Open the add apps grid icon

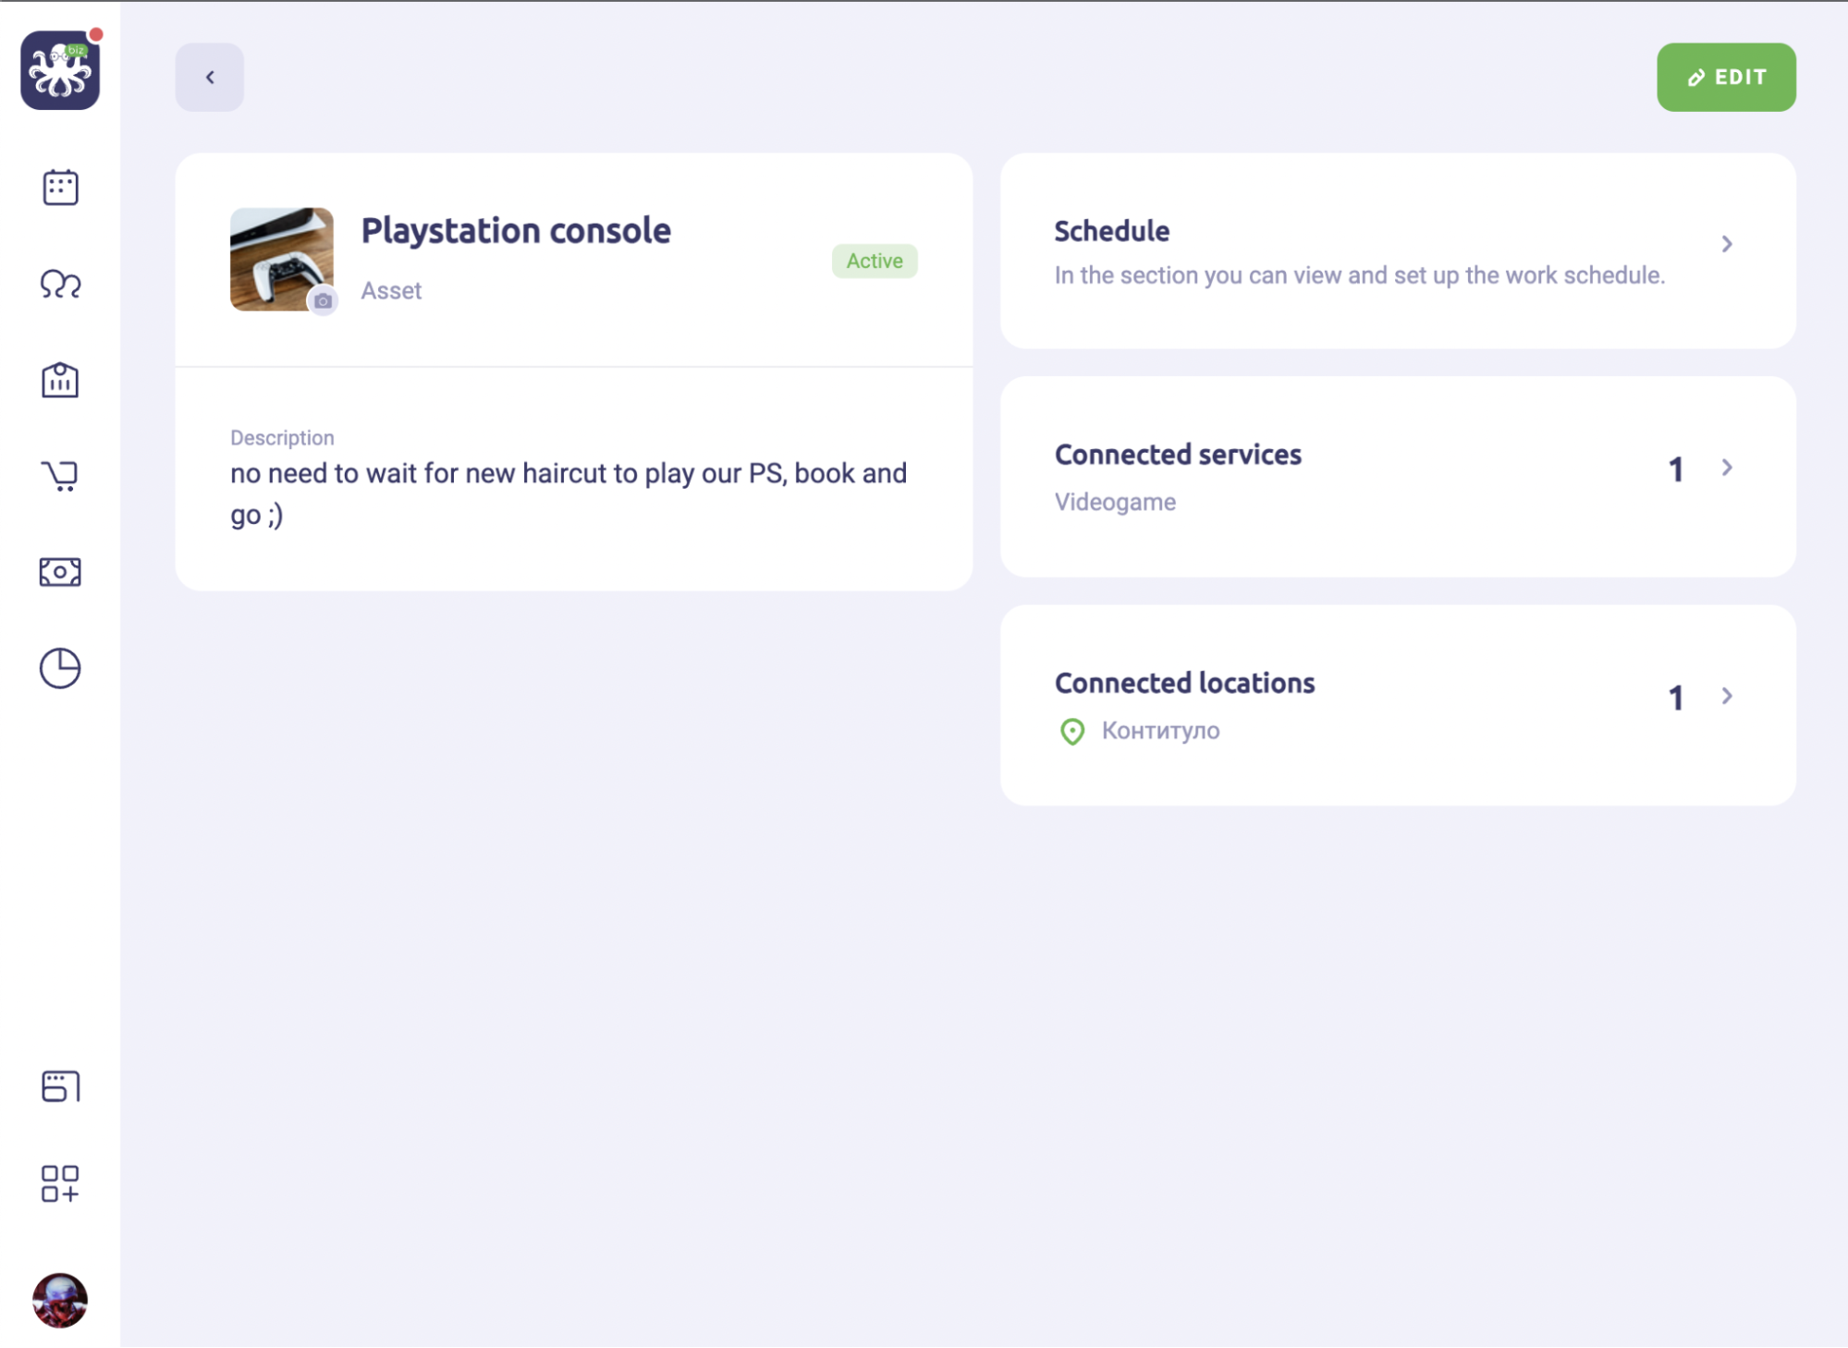click(60, 1184)
